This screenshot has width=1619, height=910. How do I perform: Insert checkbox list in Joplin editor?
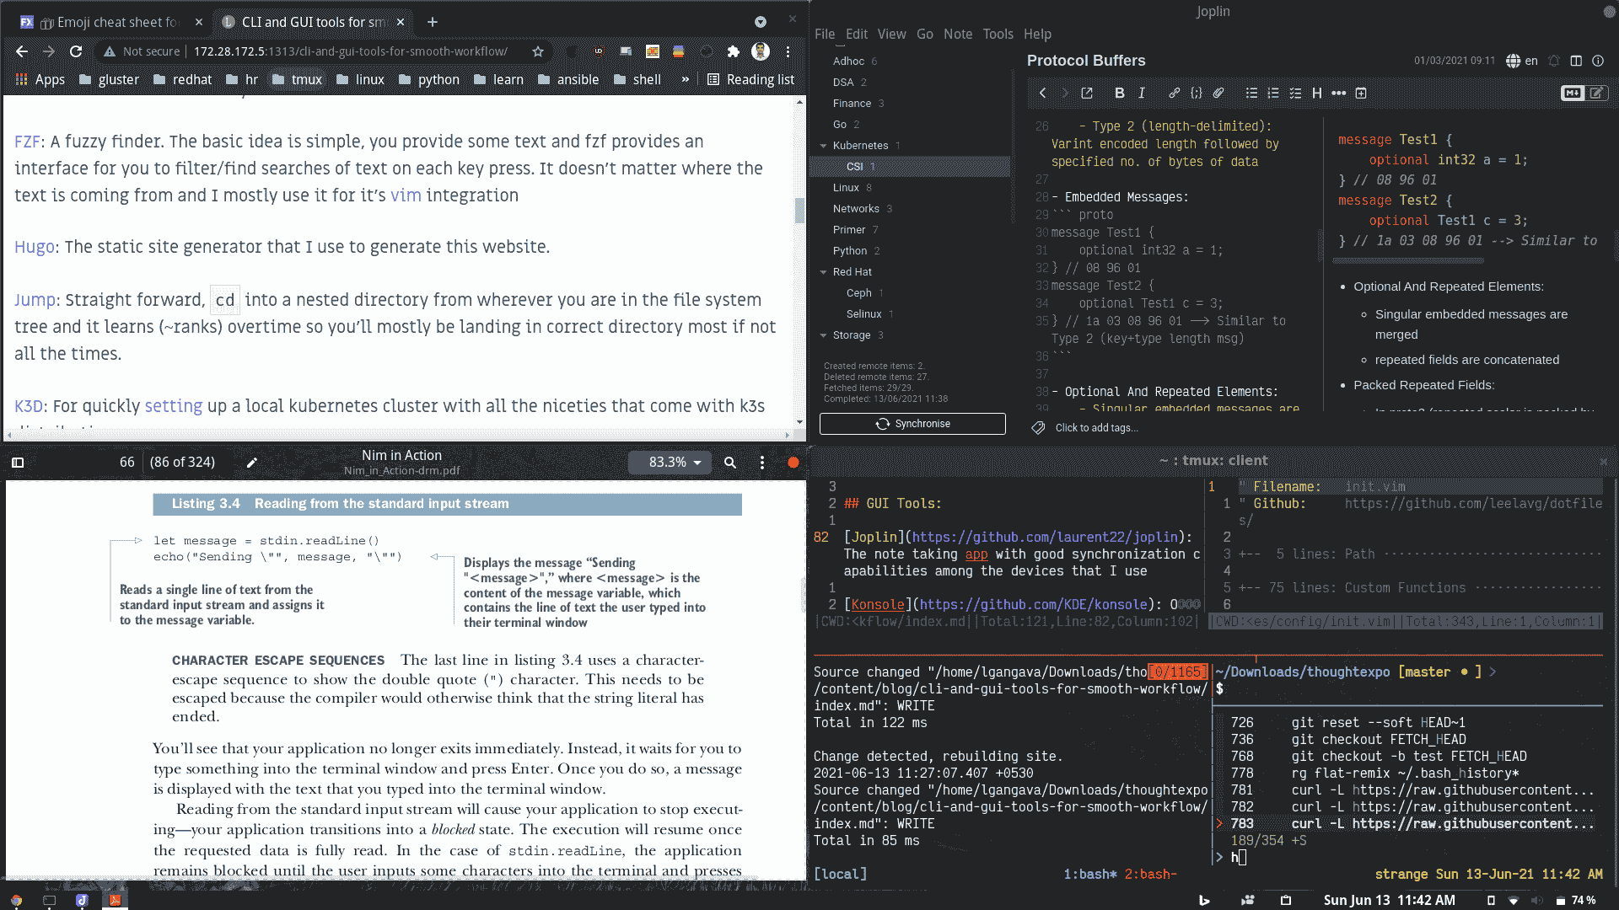click(1295, 94)
